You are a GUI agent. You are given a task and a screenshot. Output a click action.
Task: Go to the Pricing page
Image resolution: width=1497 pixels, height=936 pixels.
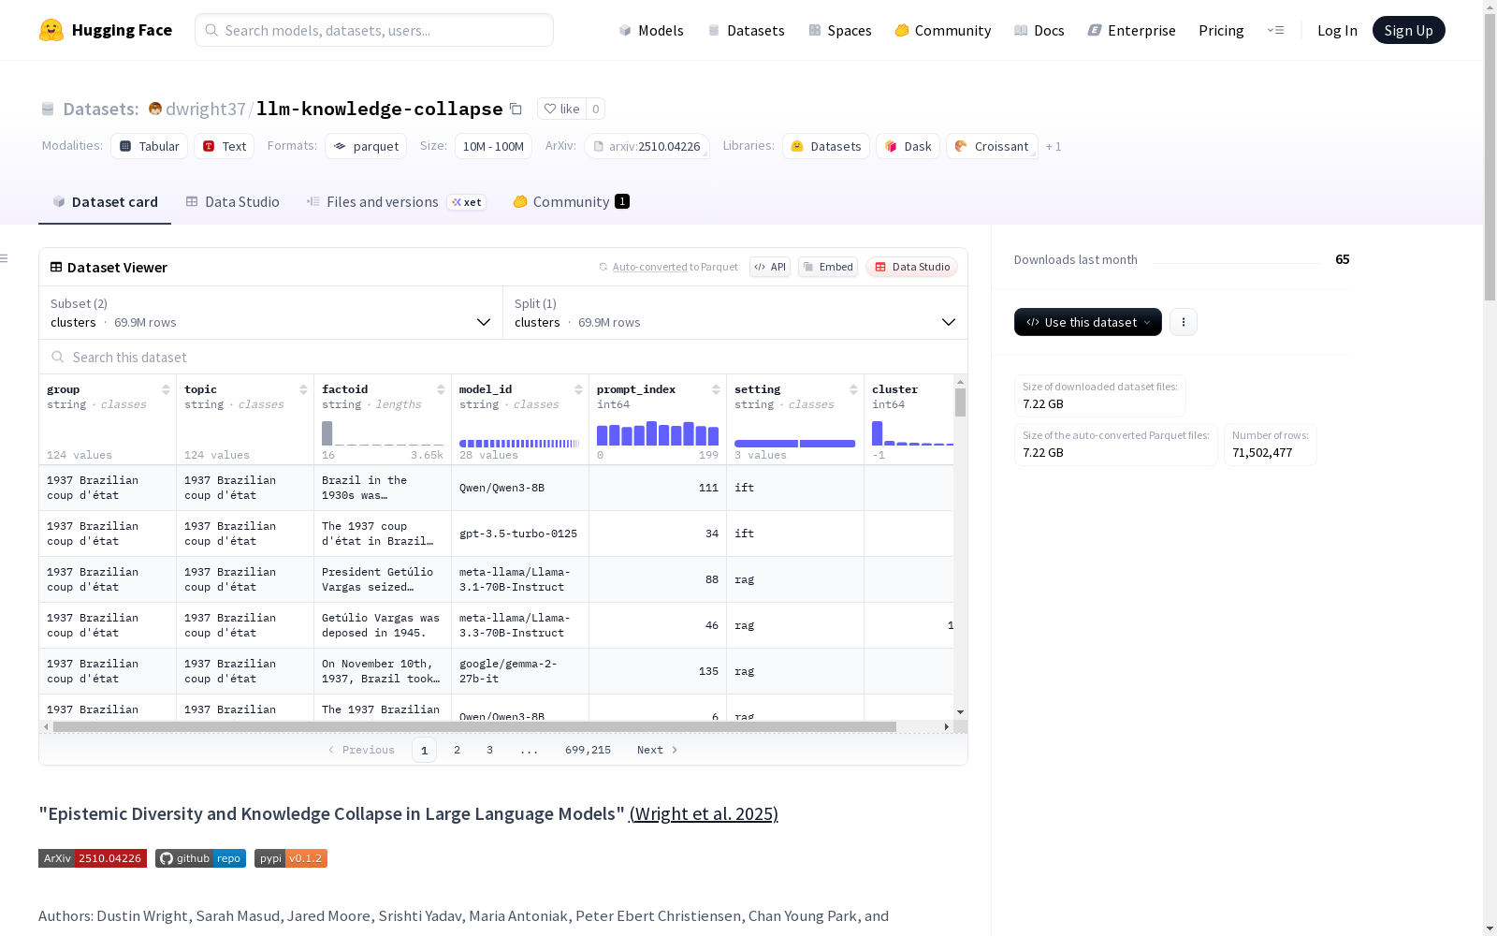(x=1221, y=30)
